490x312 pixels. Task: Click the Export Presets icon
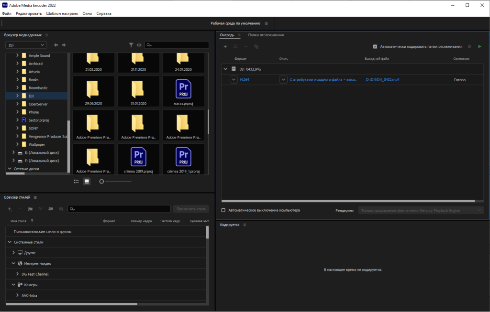(61, 209)
